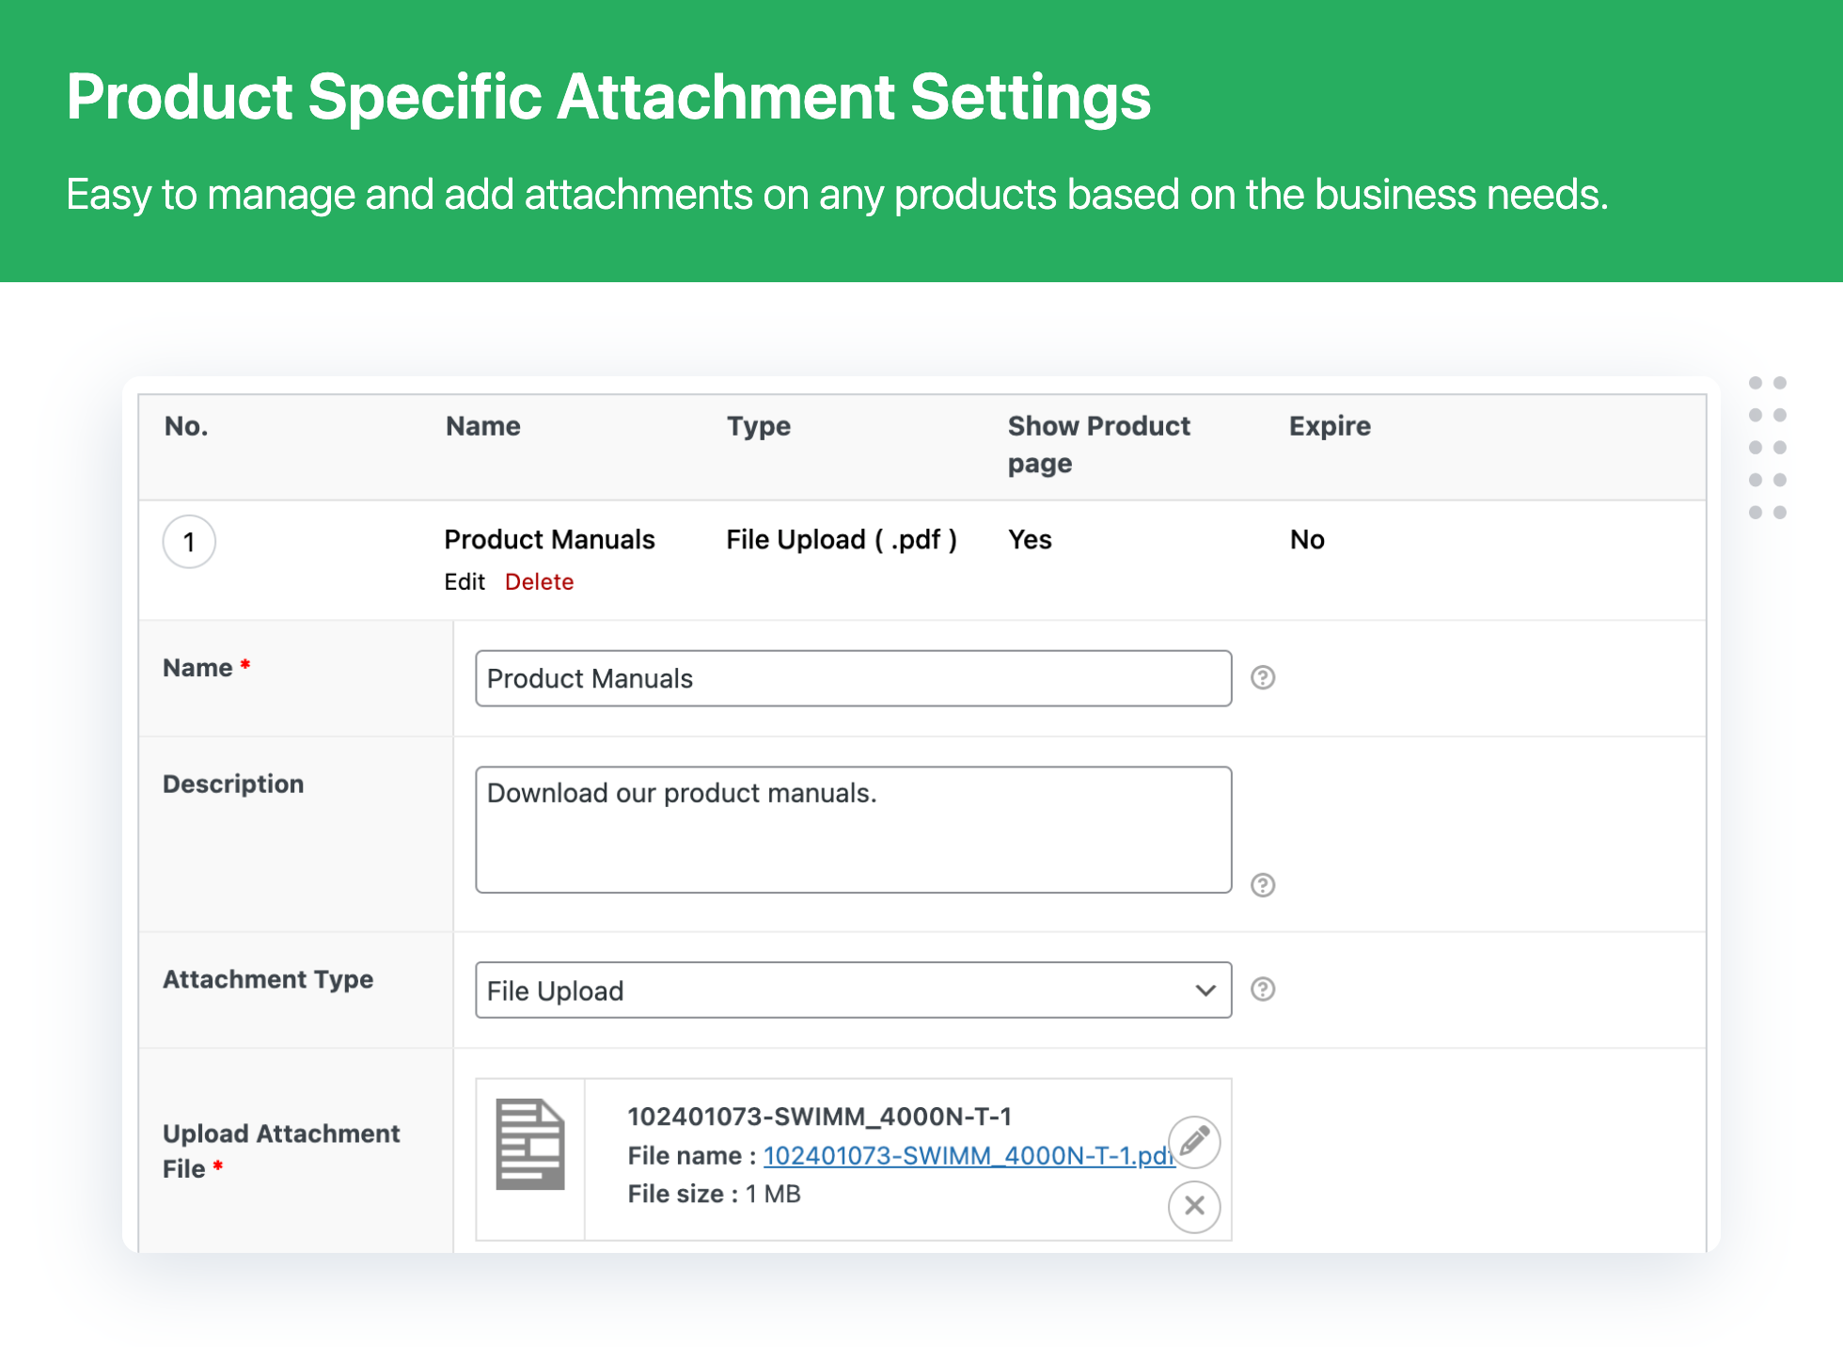The width and height of the screenshot is (1843, 1347).
Task: Click Delete under Product Manuals row
Action: click(x=539, y=581)
